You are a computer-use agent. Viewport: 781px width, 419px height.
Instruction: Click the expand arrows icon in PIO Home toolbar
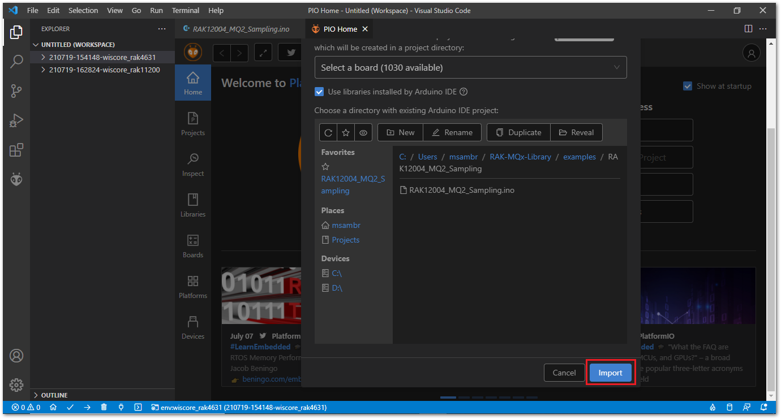pyautogui.click(x=263, y=53)
